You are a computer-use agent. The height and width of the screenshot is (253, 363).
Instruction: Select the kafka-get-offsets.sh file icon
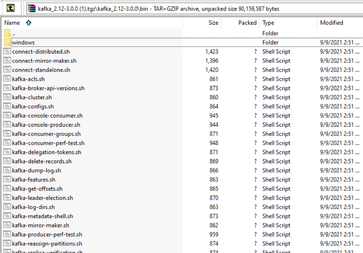(7, 189)
